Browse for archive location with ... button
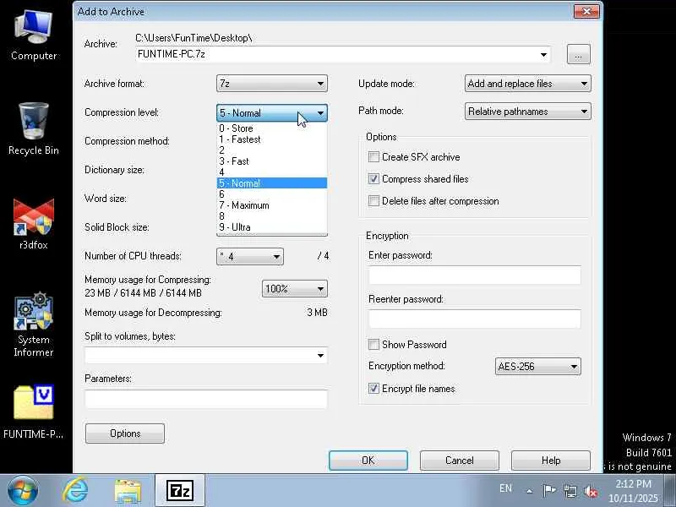The height and width of the screenshot is (507, 676). (x=579, y=54)
